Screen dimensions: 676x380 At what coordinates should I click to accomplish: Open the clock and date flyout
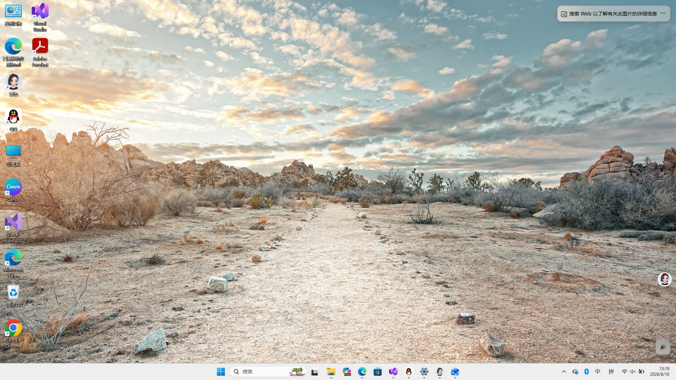click(659, 372)
